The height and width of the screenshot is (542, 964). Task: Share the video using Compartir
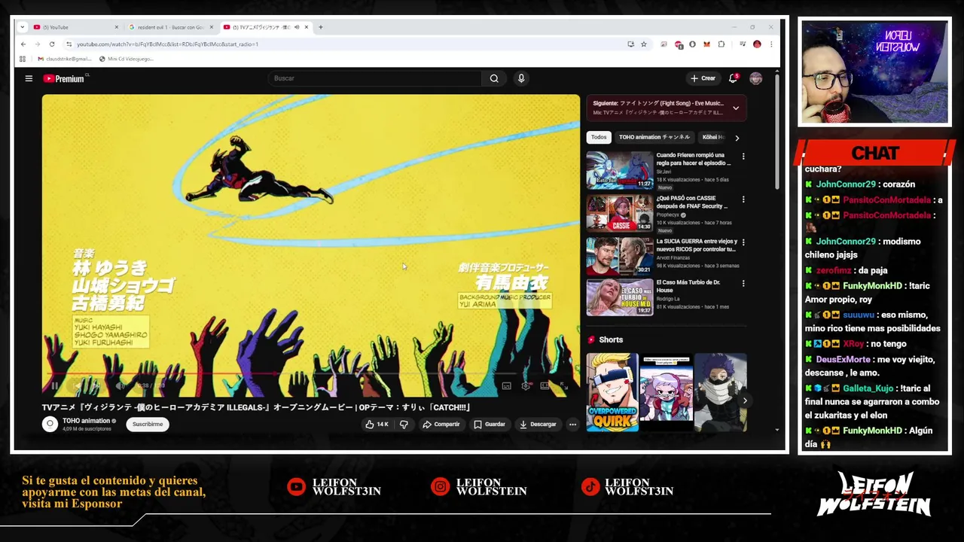pyautogui.click(x=441, y=425)
